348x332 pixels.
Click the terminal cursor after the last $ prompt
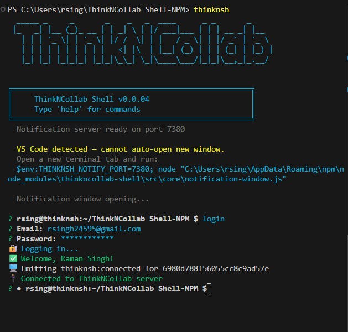(209, 288)
